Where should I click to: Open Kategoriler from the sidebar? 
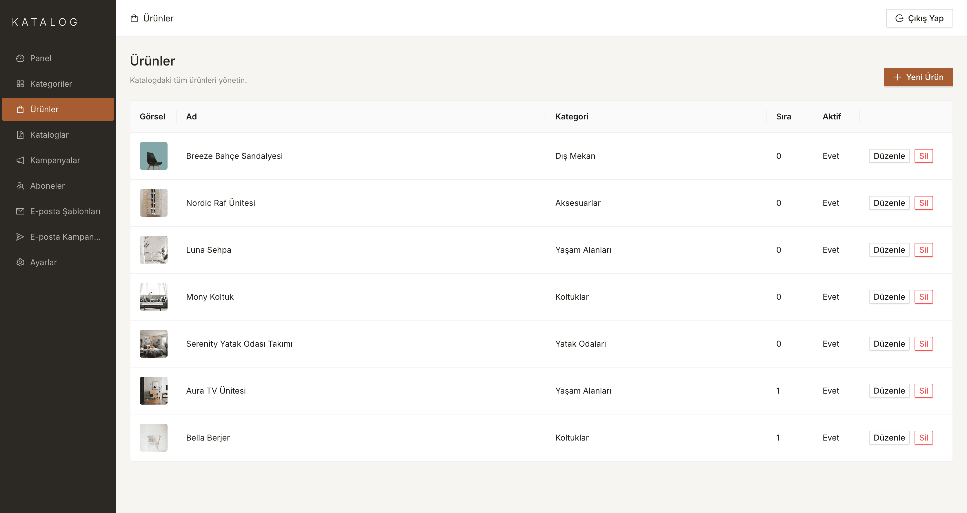pos(58,84)
